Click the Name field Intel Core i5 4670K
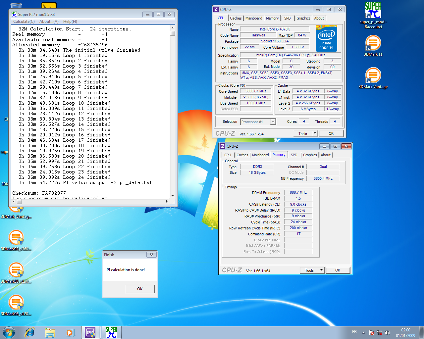Screen dimensions: 424x339 (x=275, y=29)
